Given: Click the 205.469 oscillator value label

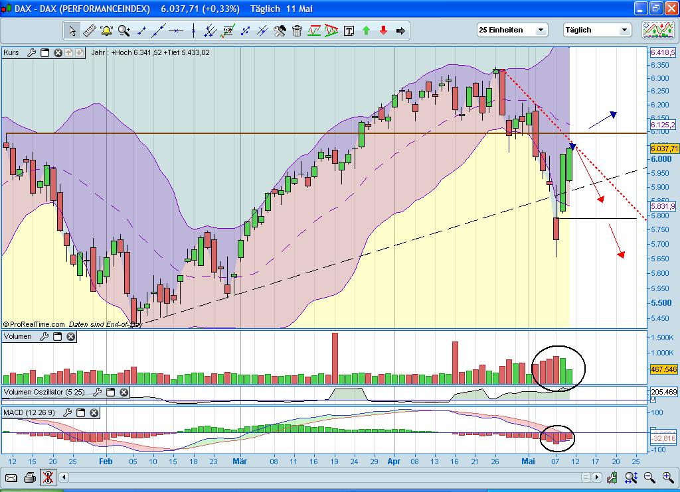Looking at the screenshot, I should (x=664, y=392).
